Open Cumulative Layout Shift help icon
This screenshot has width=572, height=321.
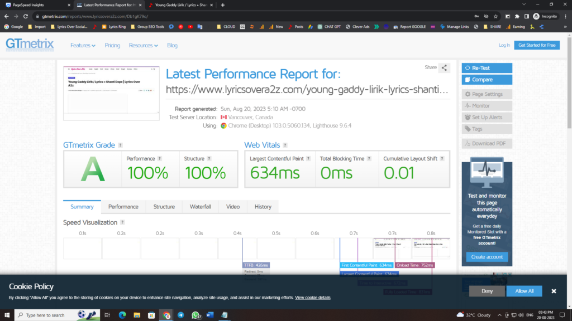(442, 159)
